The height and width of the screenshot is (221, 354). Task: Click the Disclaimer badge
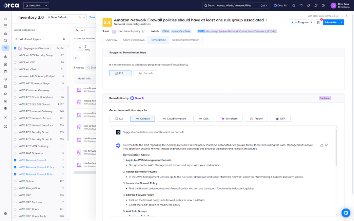tap(325, 98)
